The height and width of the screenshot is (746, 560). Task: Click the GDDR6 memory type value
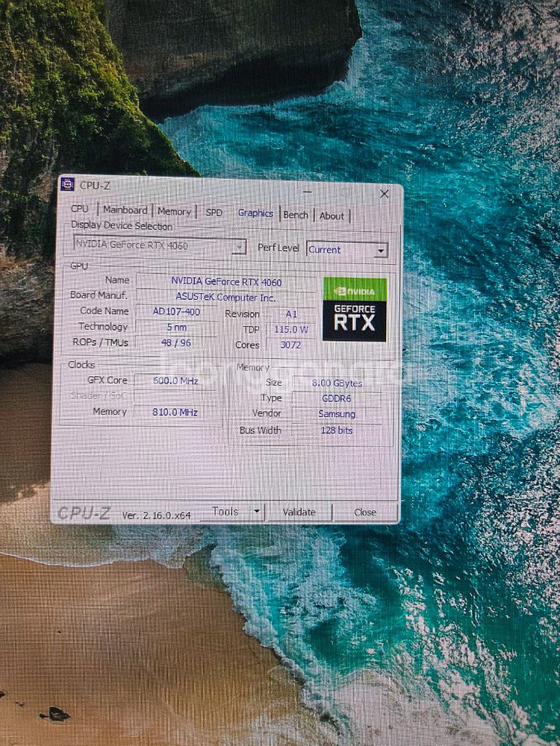(337, 398)
